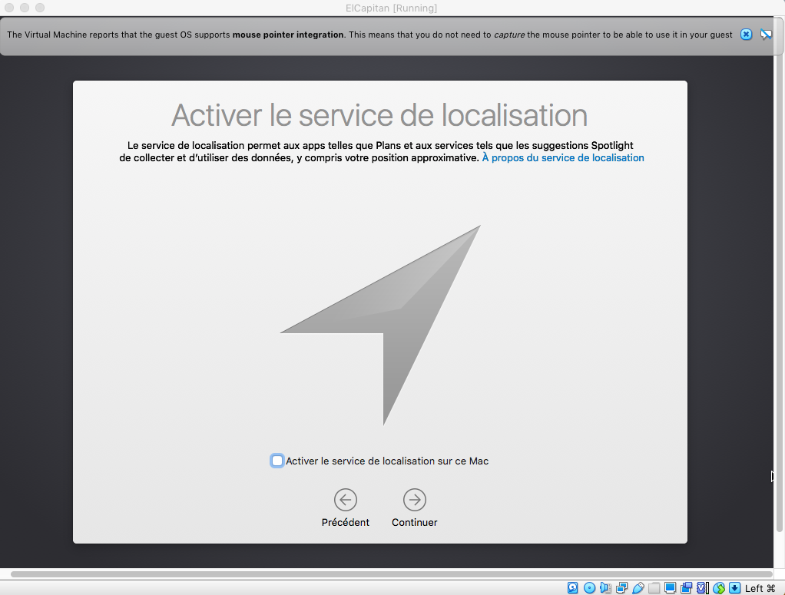Click the audio indicator in status bar
The image size is (785, 595).
pyautogui.click(x=605, y=588)
